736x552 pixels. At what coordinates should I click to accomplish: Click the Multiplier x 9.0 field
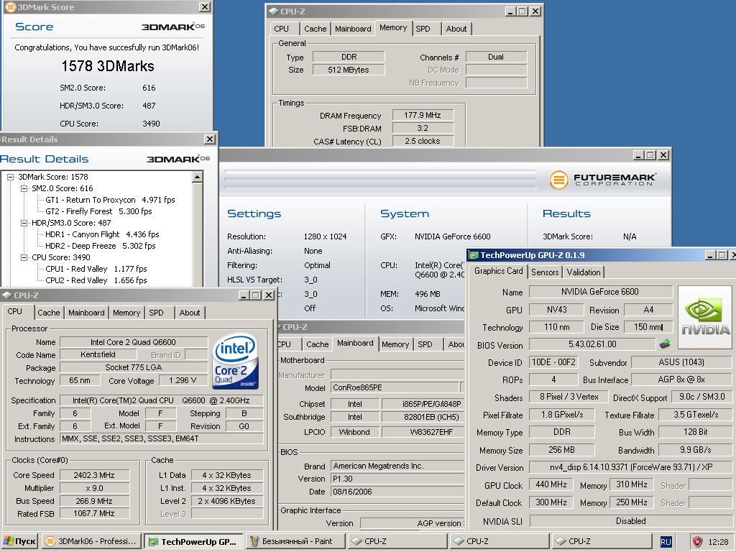pos(94,488)
